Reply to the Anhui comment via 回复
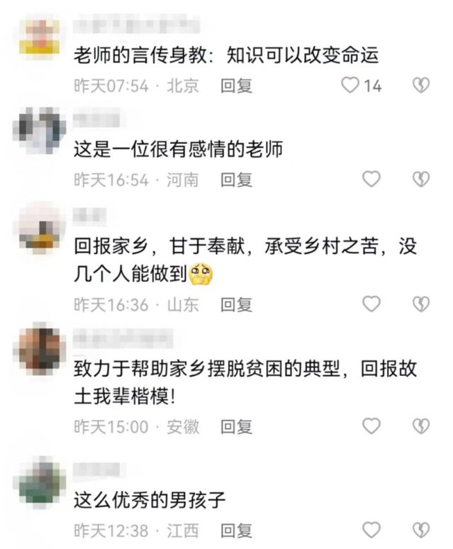Screen dimensions: 453x549 click(x=237, y=427)
